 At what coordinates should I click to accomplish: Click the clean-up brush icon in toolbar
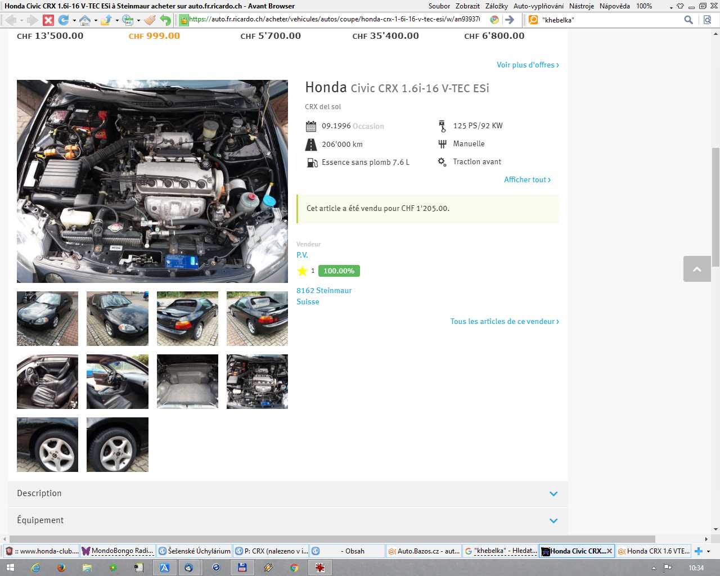point(150,20)
